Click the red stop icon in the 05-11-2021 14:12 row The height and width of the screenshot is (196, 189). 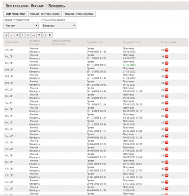click(x=166, y=96)
